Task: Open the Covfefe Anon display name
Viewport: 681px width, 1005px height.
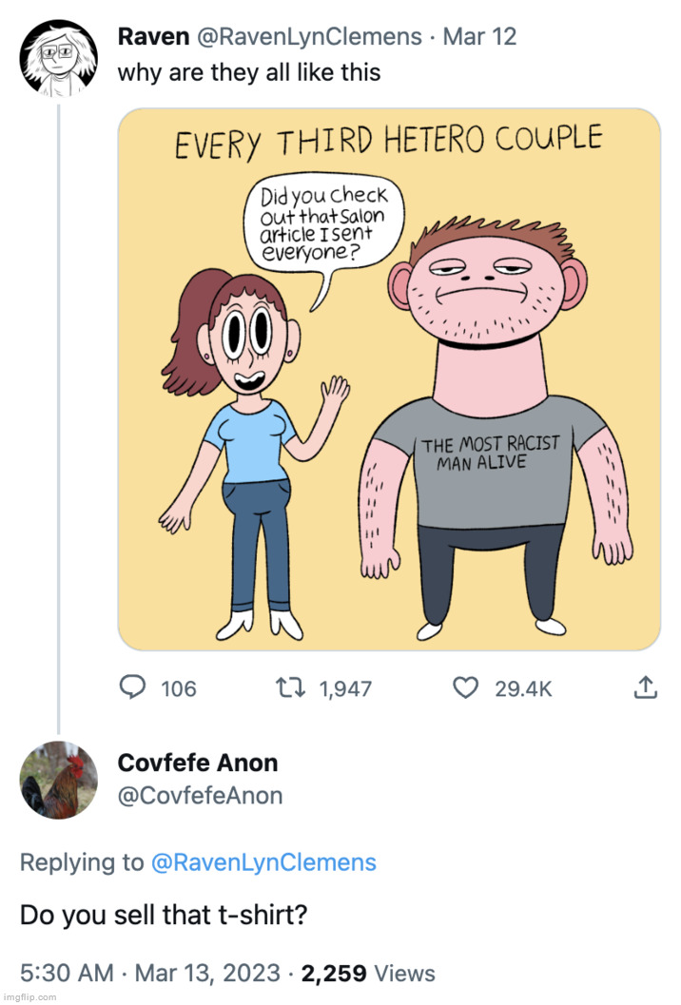Action: [x=198, y=763]
